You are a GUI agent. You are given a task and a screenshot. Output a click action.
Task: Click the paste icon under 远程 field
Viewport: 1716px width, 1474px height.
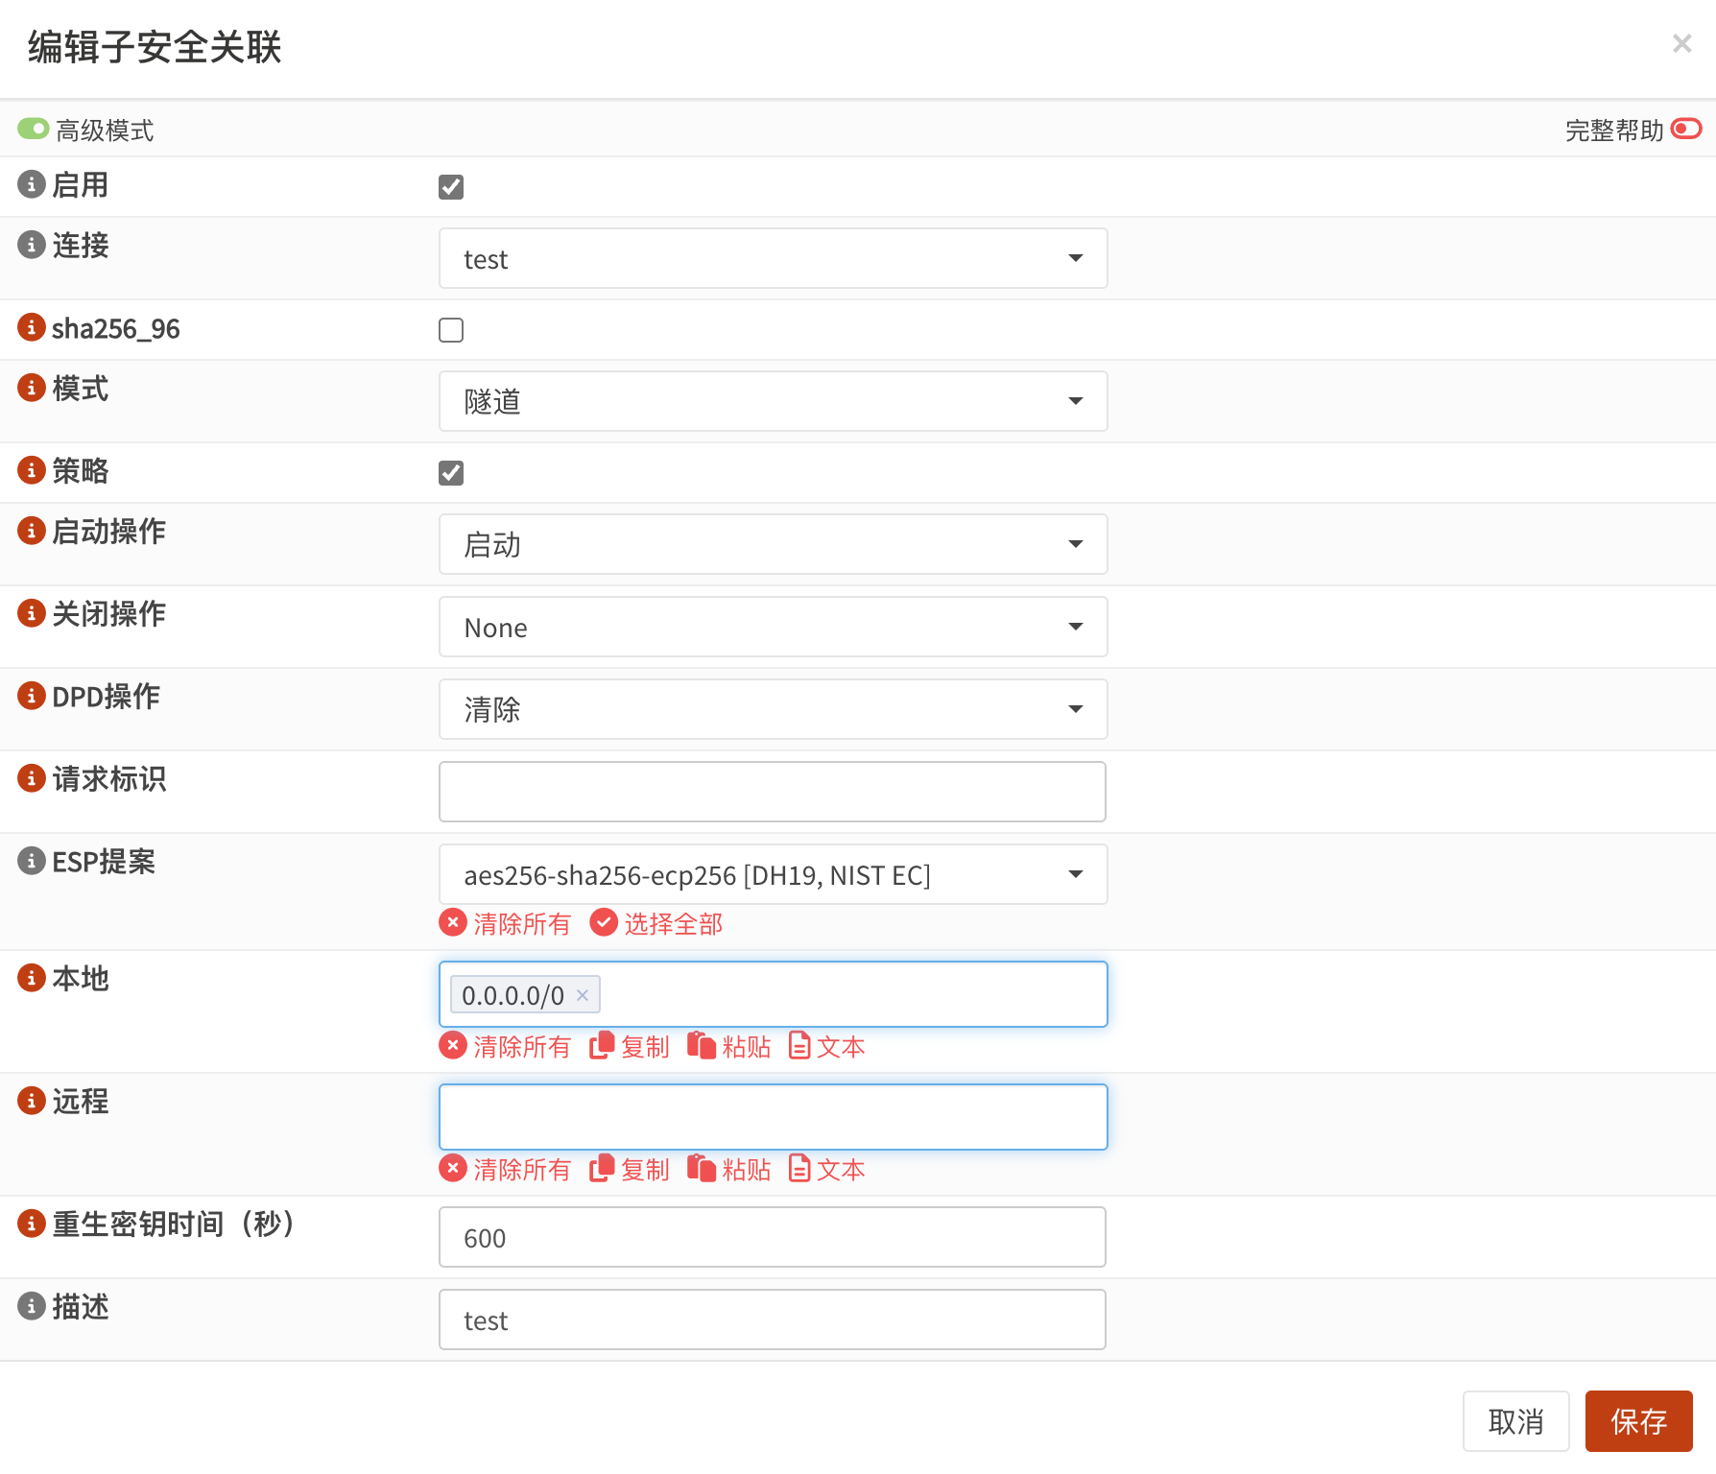point(702,1169)
